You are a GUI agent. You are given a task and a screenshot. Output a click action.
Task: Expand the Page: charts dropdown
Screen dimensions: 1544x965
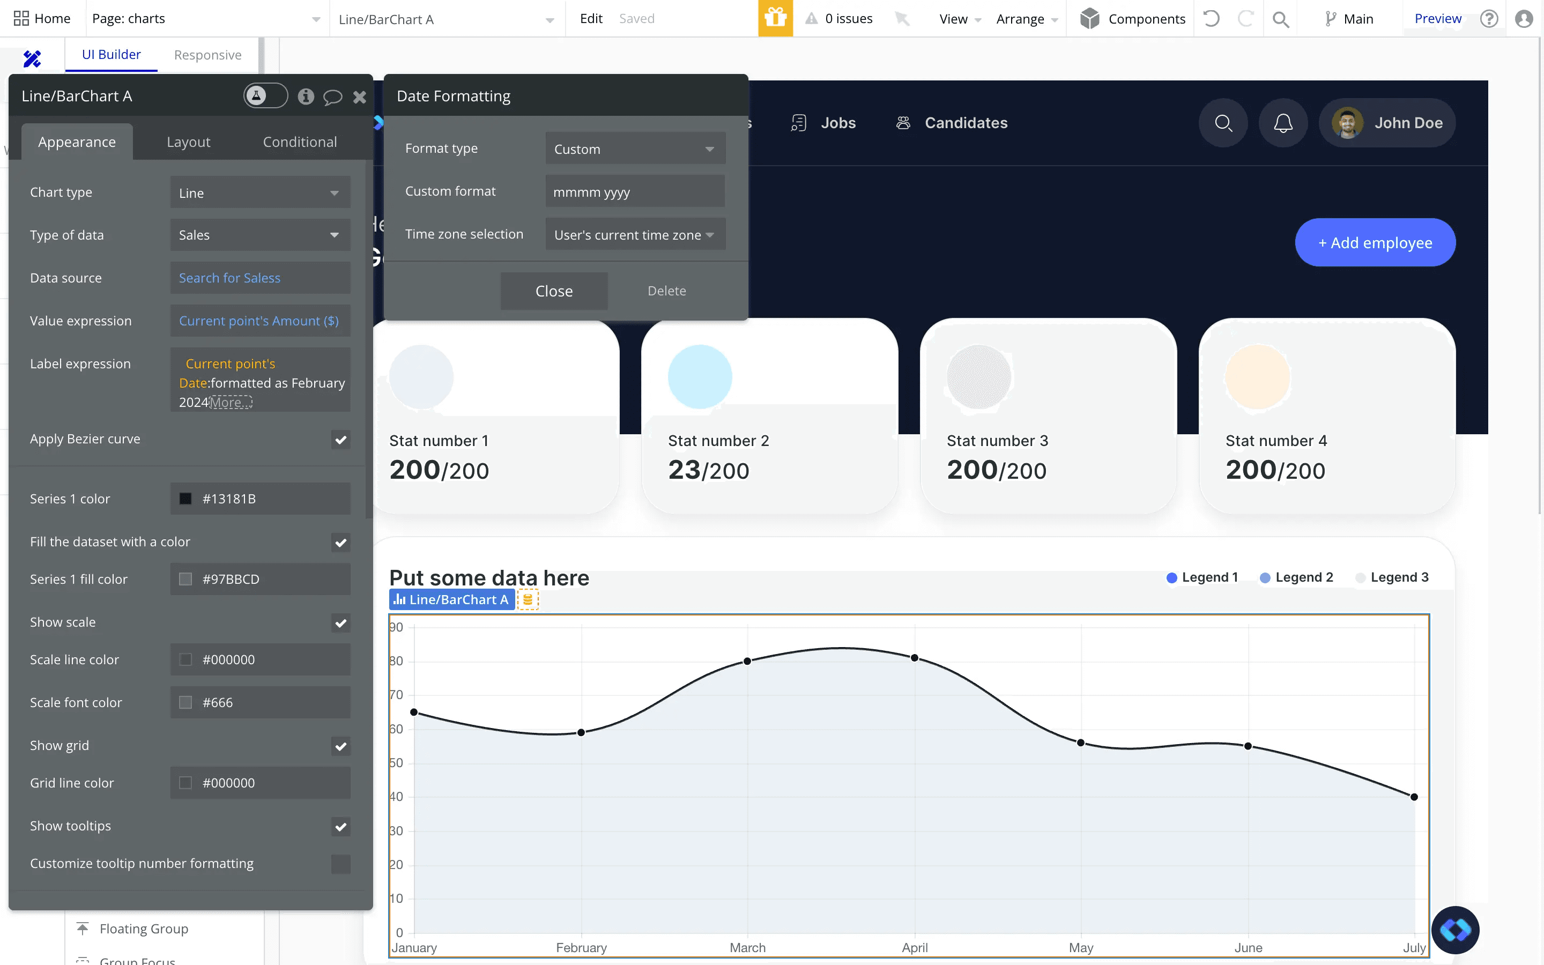315,19
